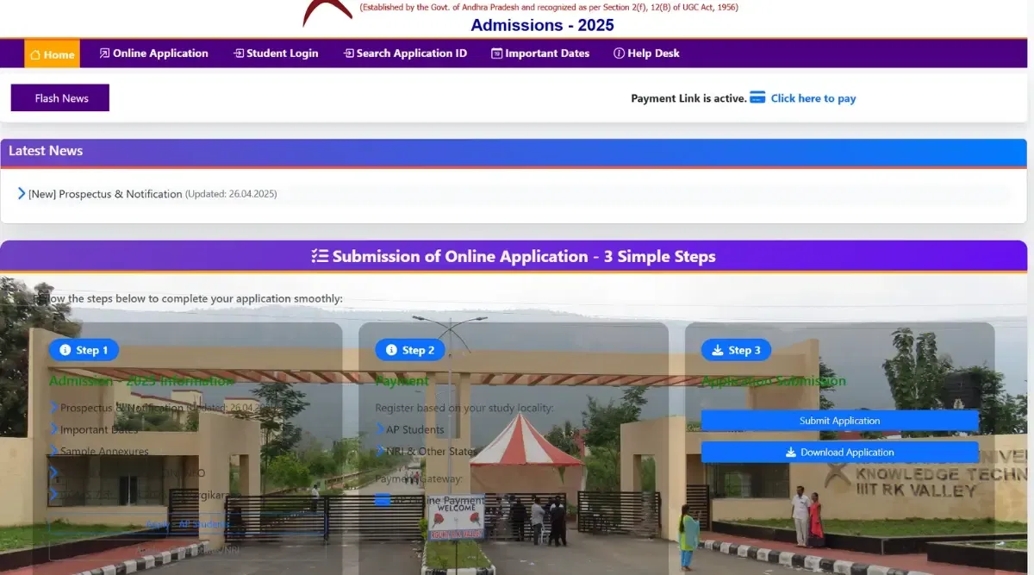Select AP Students registration link
The width and height of the screenshot is (1034, 575).
tap(414, 429)
